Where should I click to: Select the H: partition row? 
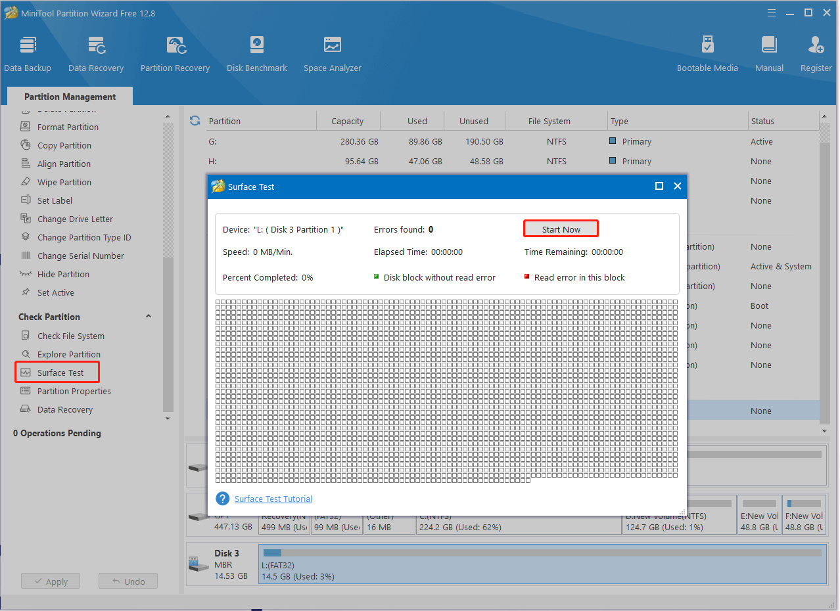pyautogui.click(x=512, y=161)
